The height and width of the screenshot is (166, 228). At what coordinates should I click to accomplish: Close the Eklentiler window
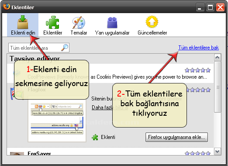(x=220, y=7)
